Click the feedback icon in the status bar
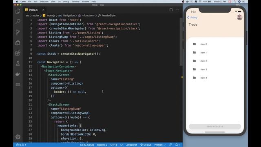The height and width of the screenshot is (147, 261). (170, 145)
